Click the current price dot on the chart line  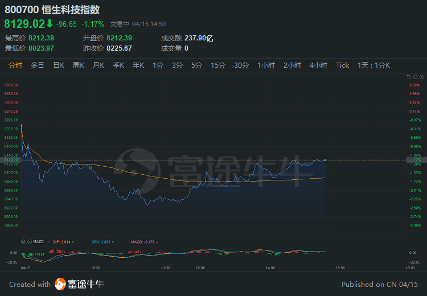325,160
